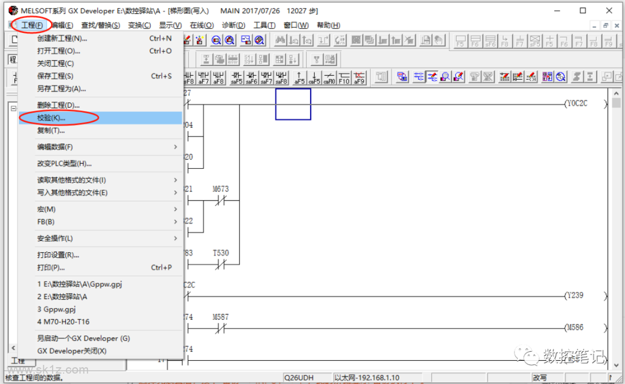Insert rising pulse with the aF5 button
625x384 pixels.
pyautogui.click(x=299, y=77)
